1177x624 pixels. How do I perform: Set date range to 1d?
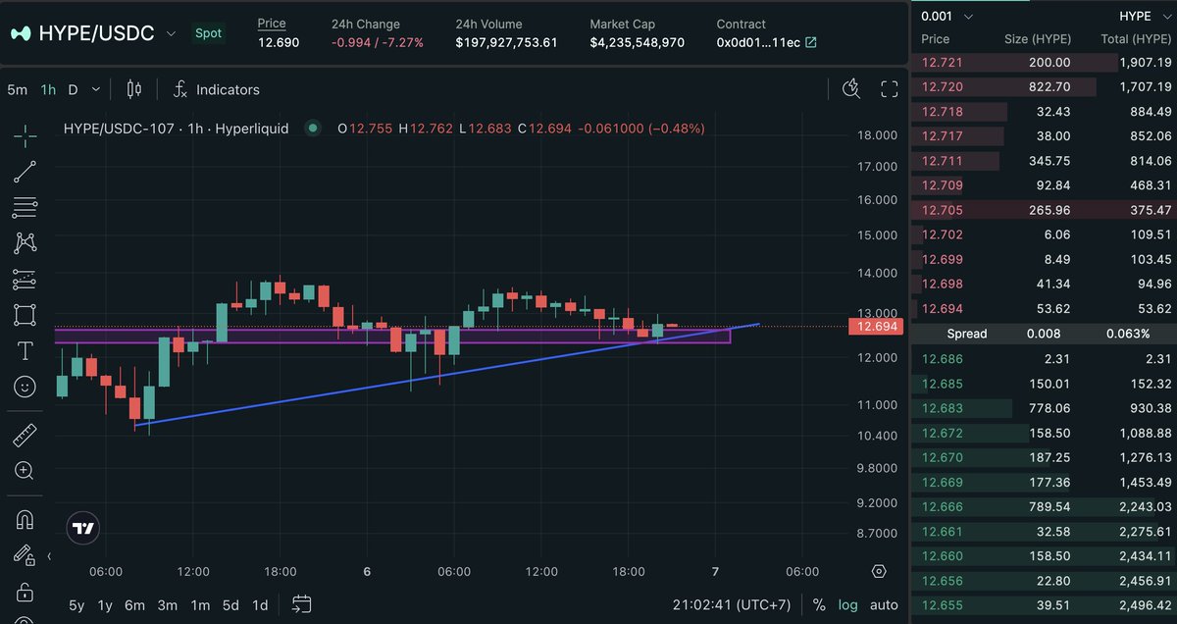260,605
